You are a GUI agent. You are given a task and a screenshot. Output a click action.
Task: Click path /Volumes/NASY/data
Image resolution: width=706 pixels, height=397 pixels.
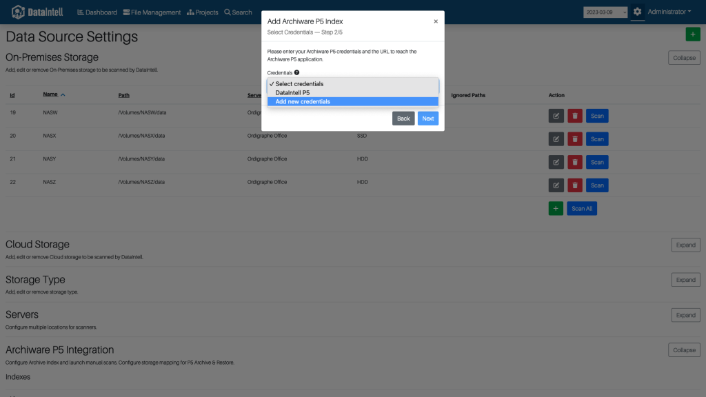click(141, 159)
